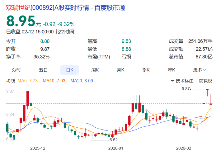Click the 6.62 low marker on chart
The image size is (216, 151).
point(114,140)
